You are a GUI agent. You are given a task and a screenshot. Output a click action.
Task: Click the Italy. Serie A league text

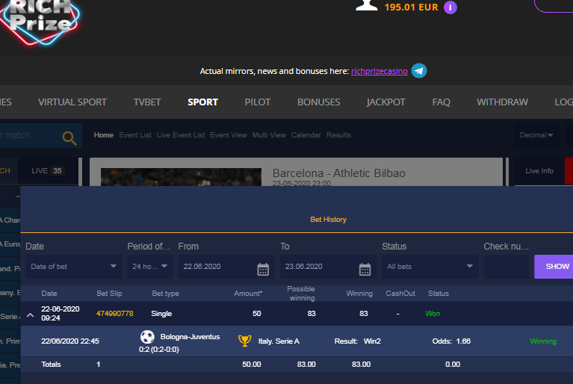pyautogui.click(x=279, y=341)
